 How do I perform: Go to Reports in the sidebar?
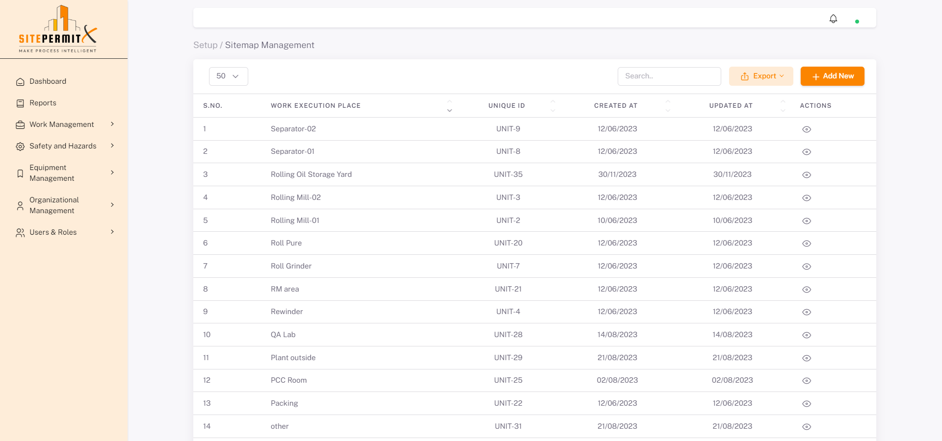click(43, 103)
